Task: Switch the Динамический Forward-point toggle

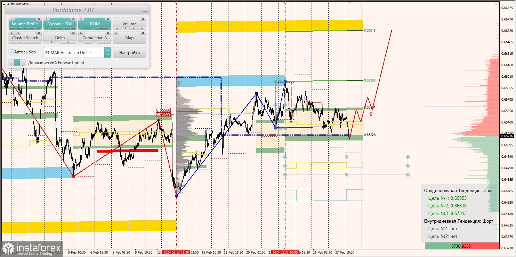Action: pyautogui.click(x=17, y=63)
